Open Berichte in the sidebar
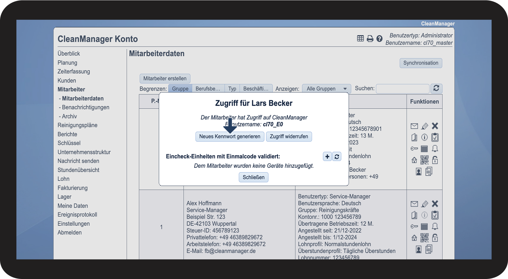 [67, 134]
